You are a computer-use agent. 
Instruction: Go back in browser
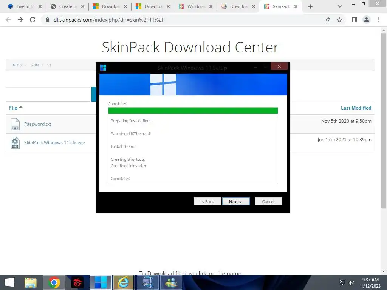[x=8, y=20]
